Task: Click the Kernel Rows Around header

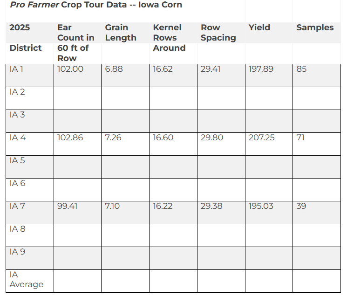Action: (169, 38)
